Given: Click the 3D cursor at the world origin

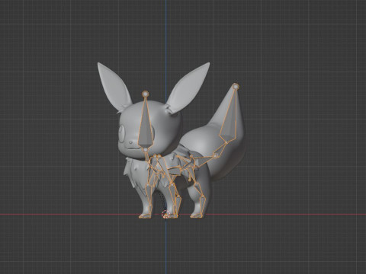Looking at the screenshot, I should (x=165, y=215).
